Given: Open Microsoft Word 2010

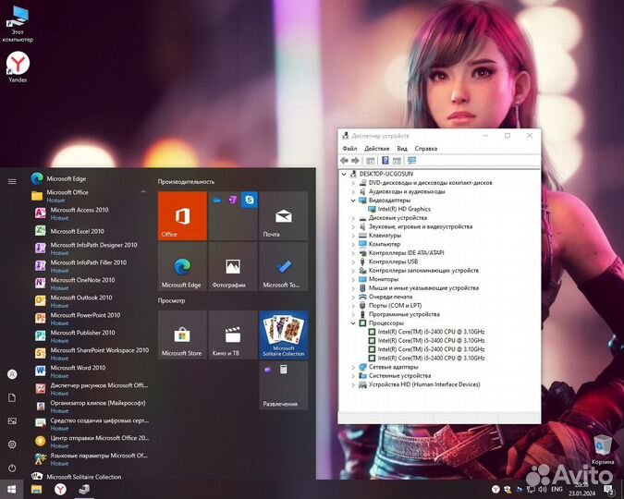Looking at the screenshot, I should point(92,371).
